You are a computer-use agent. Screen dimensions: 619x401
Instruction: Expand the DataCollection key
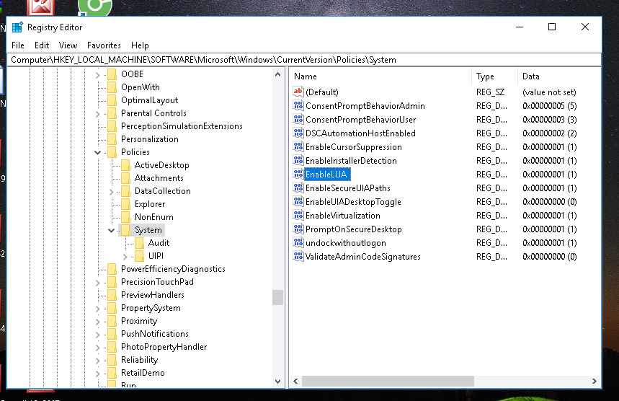pyautogui.click(x=111, y=191)
